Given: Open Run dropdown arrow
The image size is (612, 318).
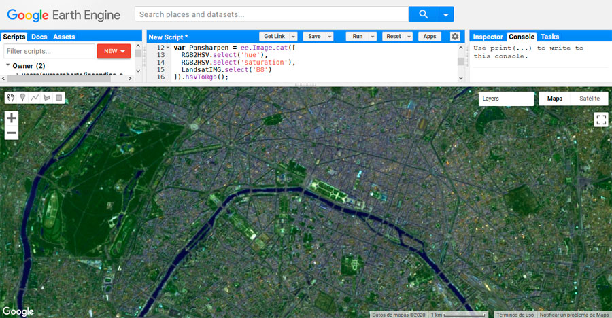Looking at the screenshot, I should coord(373,36).
